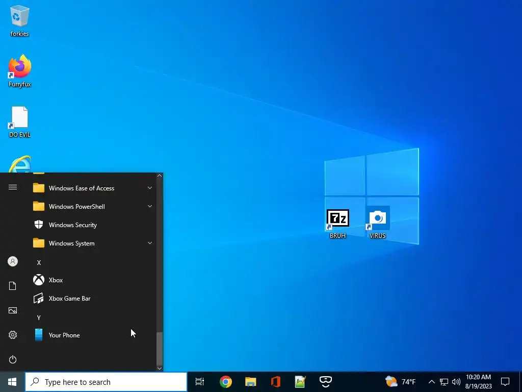The height and width of the screenshot is (392, 522).
Task: Expand chevron beside Windows Ease of Access
Action: click(x=150, y=188)
